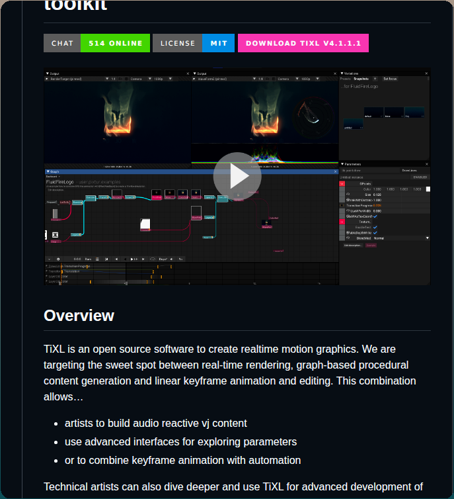Click the paragraph starting 'TiXL is an open source software'
The width and height of the screenshot is (454, 499).
point(230,373)
